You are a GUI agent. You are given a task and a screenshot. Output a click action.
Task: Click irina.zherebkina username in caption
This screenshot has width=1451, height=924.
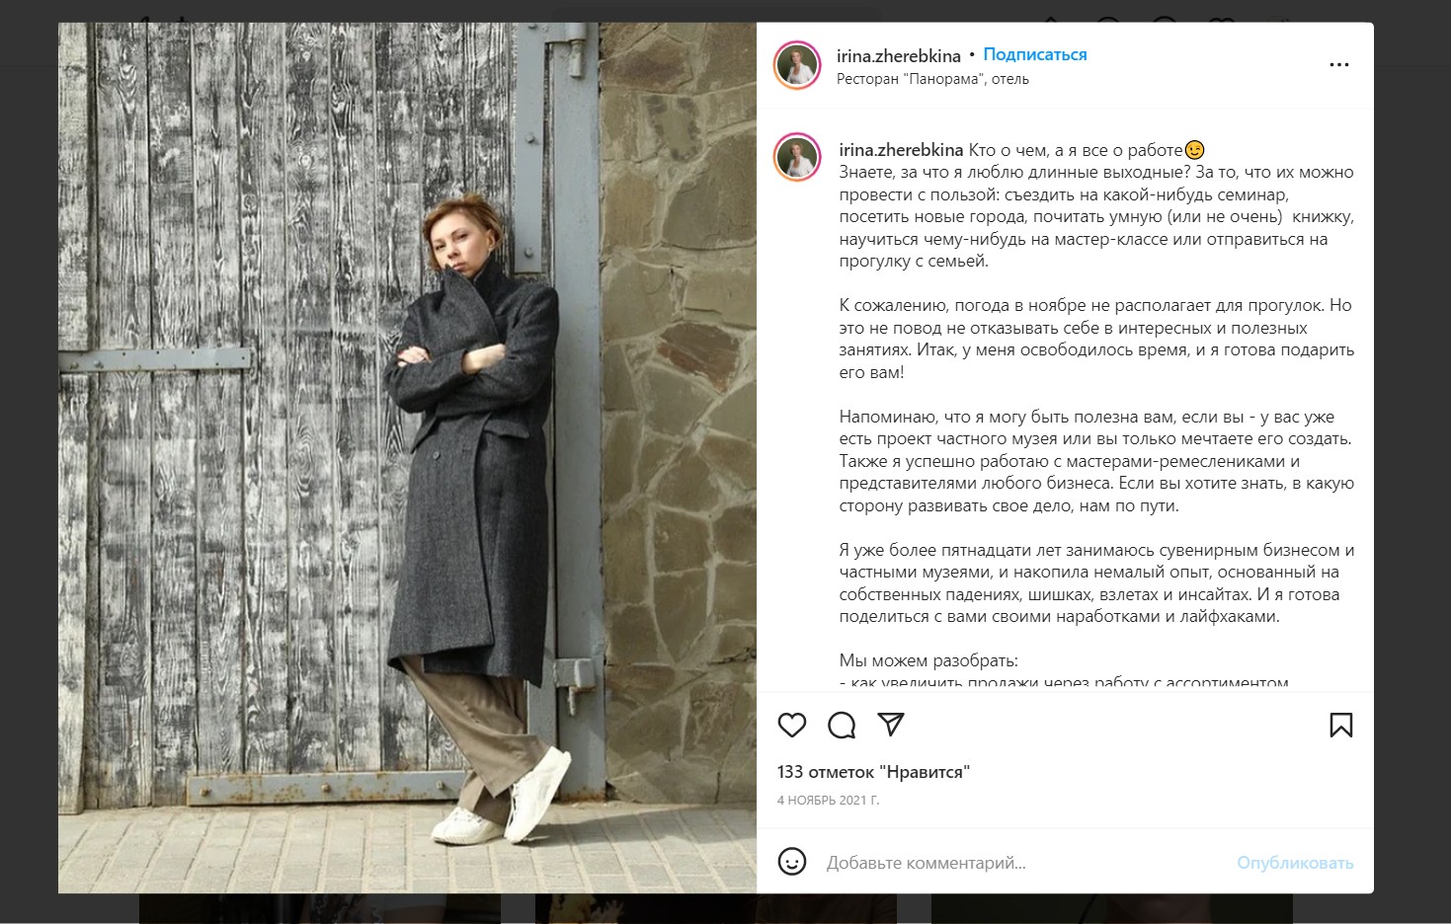[x=901, y=150]
